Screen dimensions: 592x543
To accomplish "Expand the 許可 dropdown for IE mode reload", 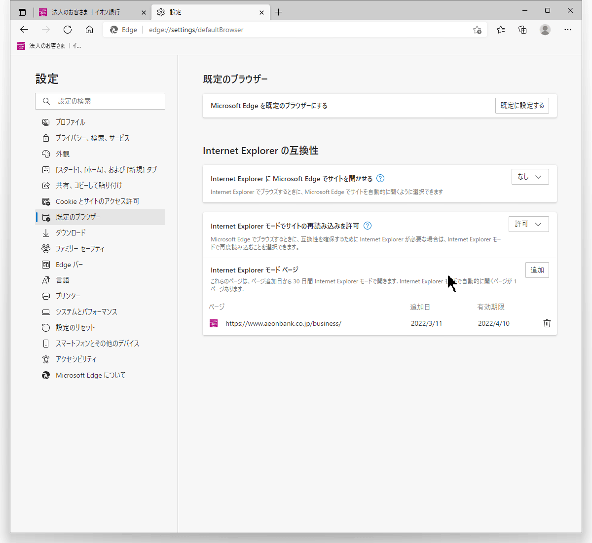I will 528,224.
